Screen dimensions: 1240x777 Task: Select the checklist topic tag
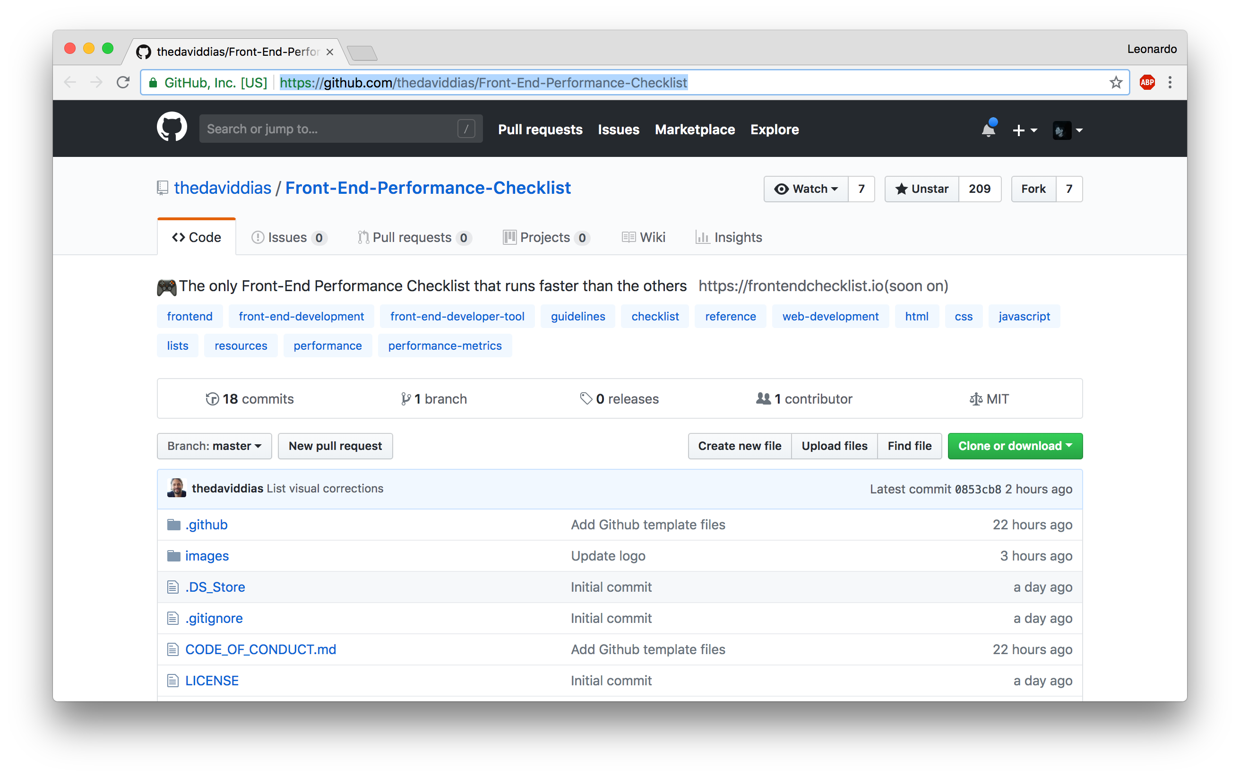654,316
